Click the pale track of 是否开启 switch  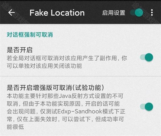click(x=143, y=57)
